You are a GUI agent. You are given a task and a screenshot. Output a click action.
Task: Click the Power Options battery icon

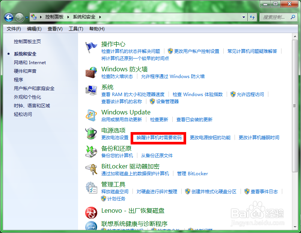(91, 134)
